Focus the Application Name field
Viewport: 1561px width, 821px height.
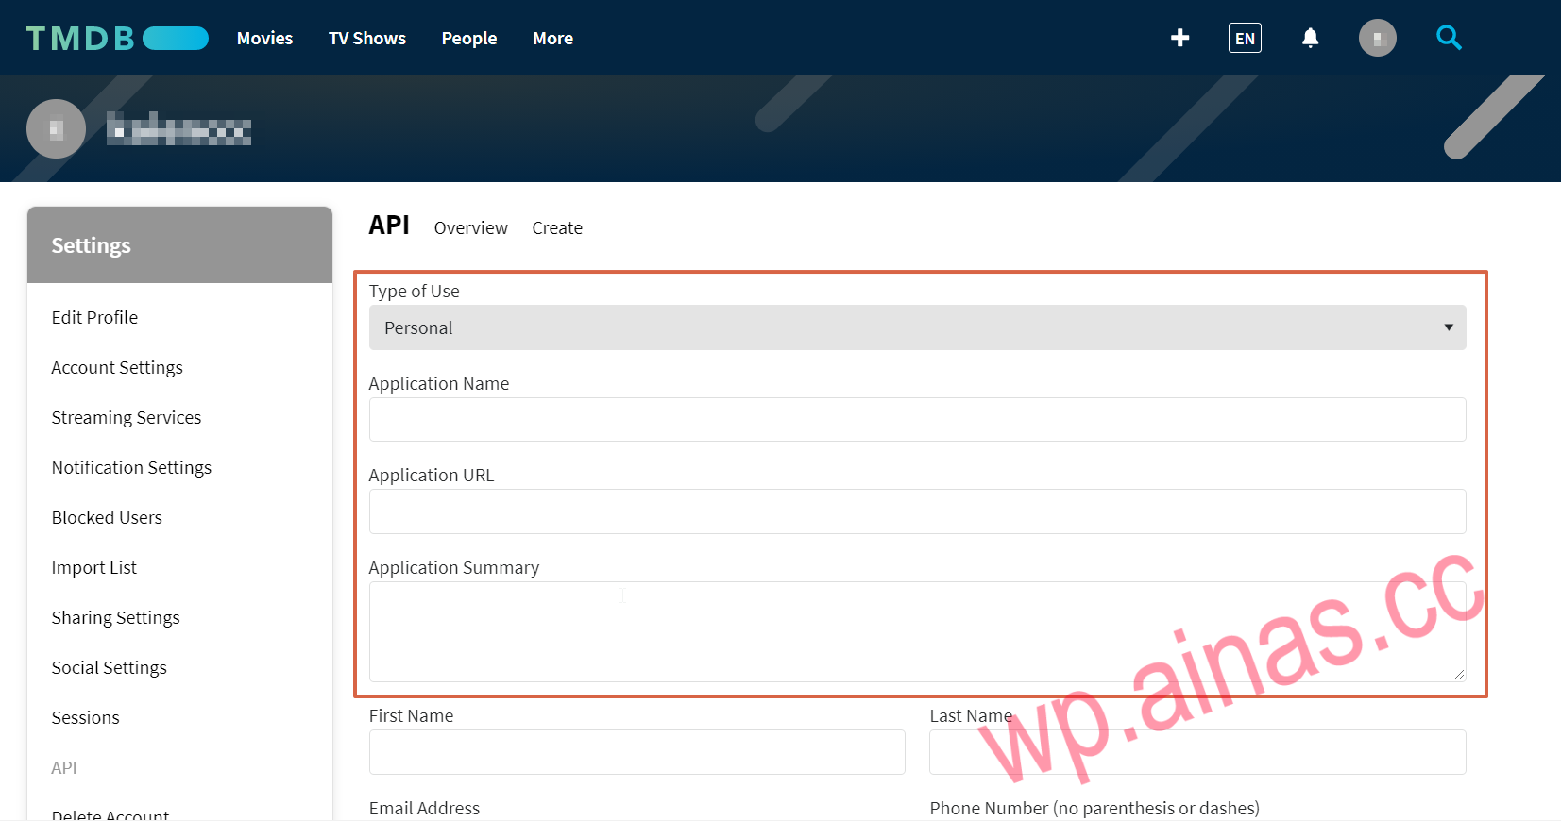coord(917,420)
